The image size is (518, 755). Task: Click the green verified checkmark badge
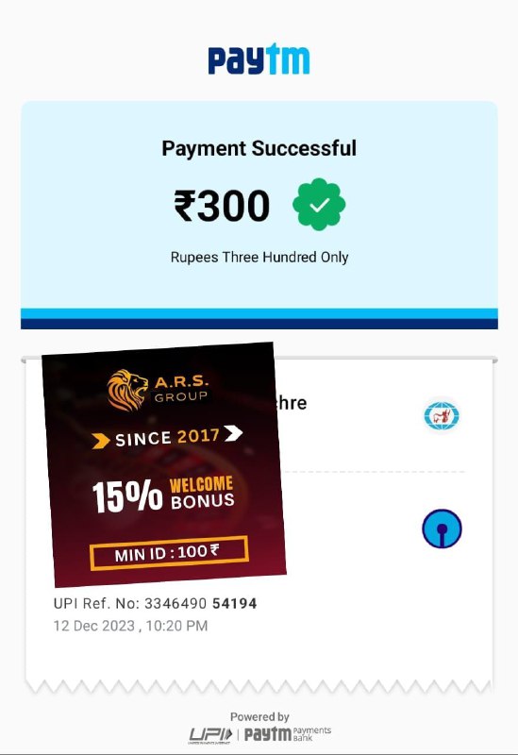pos(319,204)
